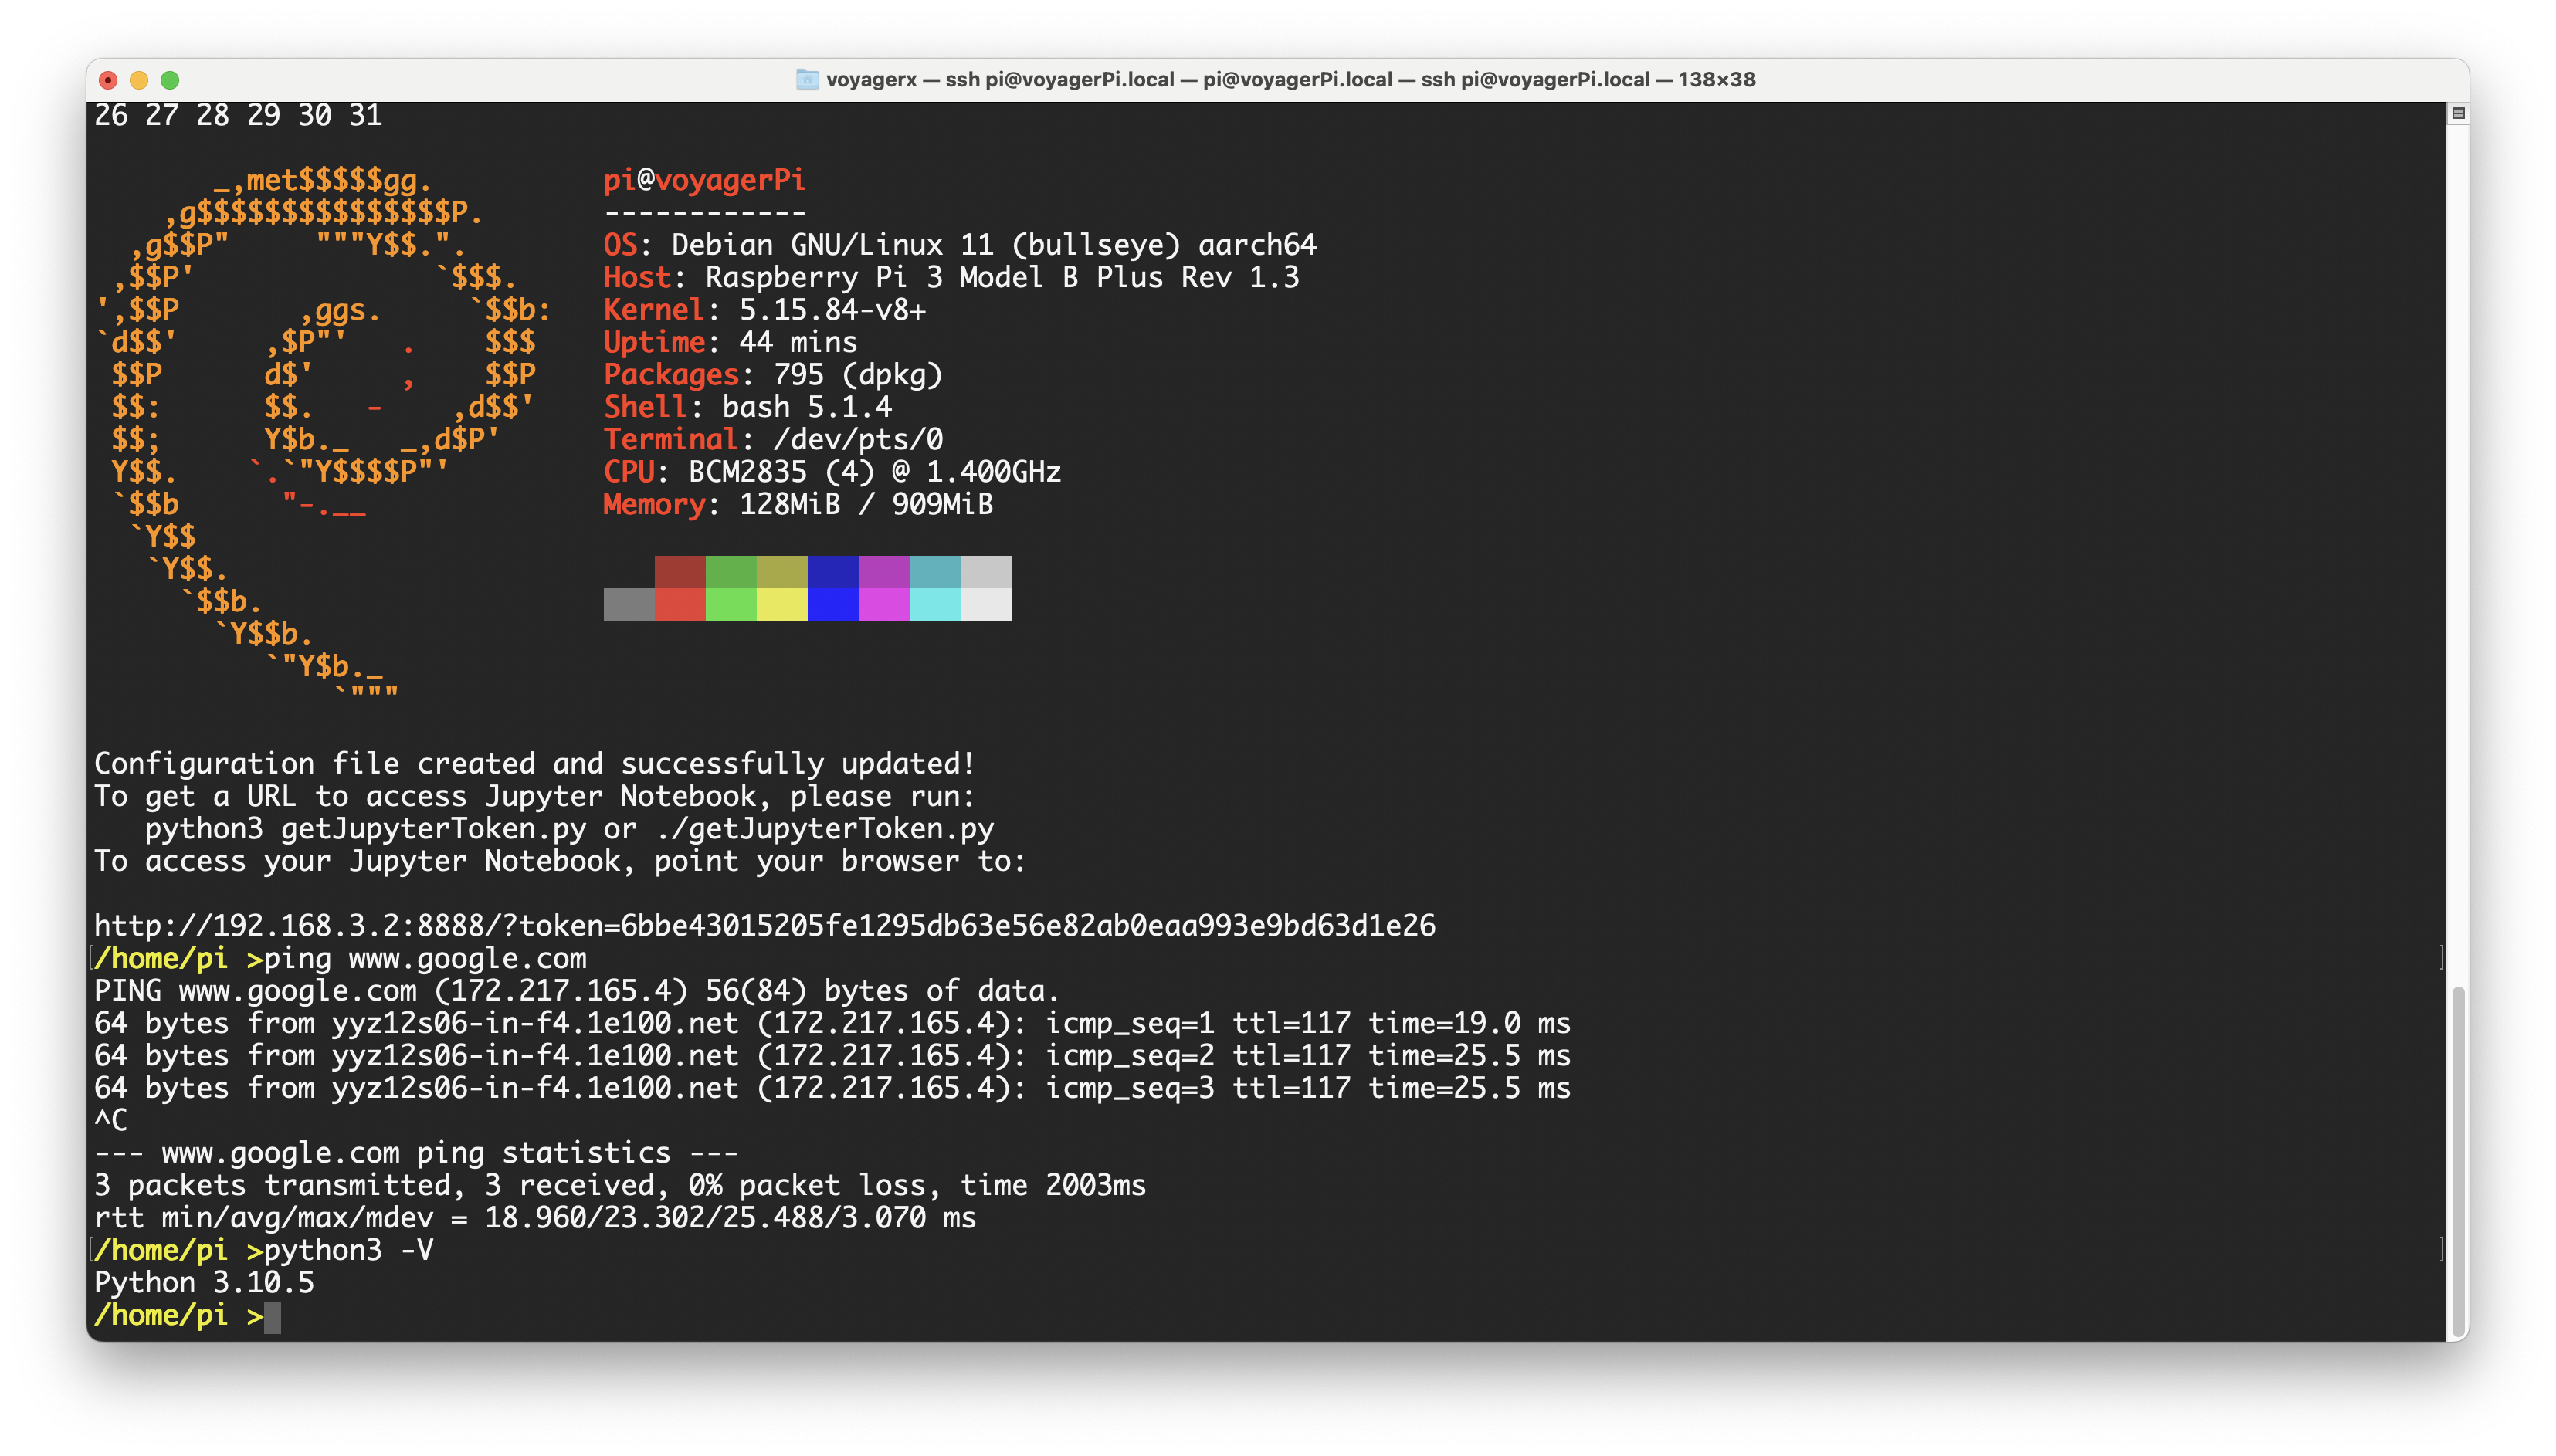
Task: Zoom the window using green button
Action: click(170, 80)
